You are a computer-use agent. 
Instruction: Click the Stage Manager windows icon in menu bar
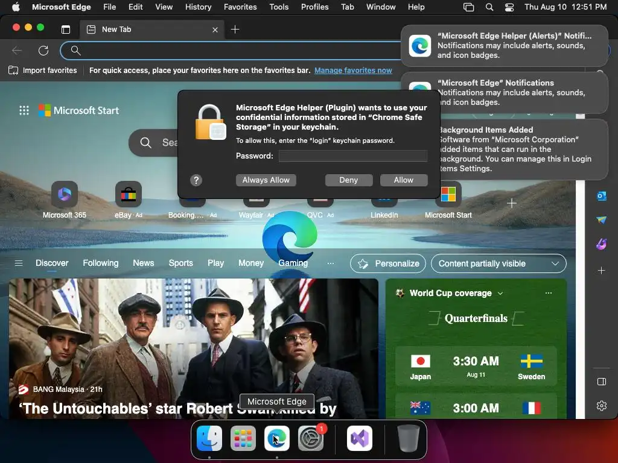(468, 7)
